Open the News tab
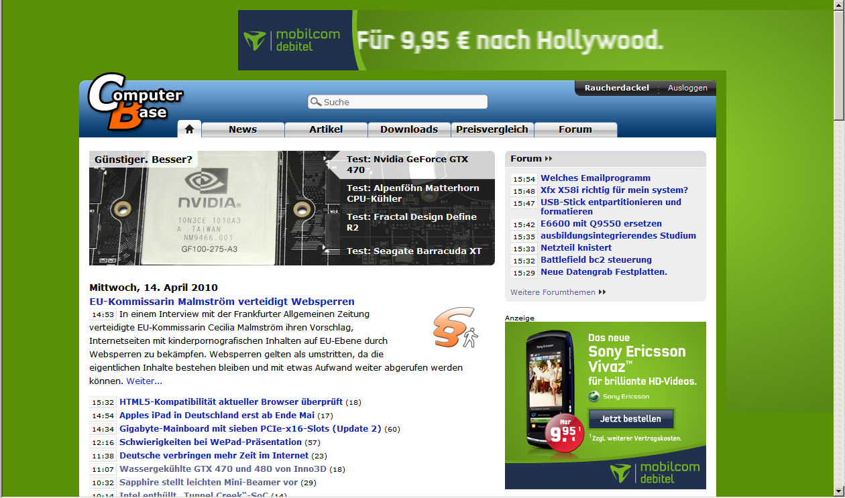The height and width of the screenshot is (498, 845). tap(243, 129)
